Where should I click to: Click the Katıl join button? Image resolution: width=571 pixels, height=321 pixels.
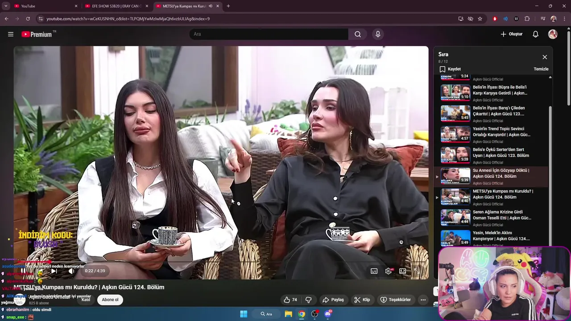pyautogui.click(x=86, y=300)
